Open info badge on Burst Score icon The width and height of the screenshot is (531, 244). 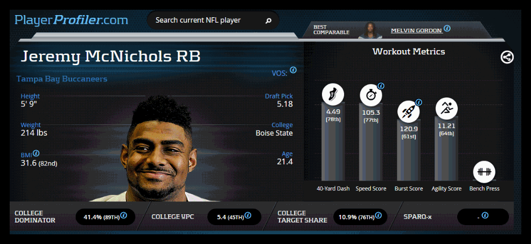coord(418,102)
